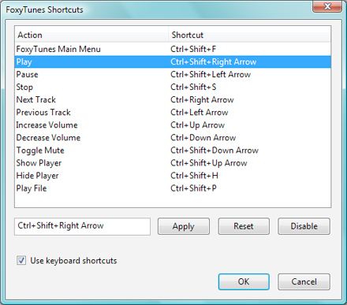This screenshot has height=305, width=347.
Task: Select the Increase Volume row
Action: [173, 125]
